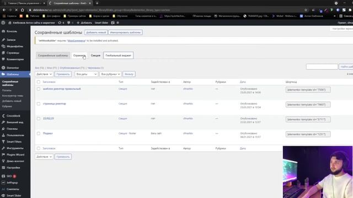
Task: Switch to the Сохранённые шаблоны tab
Action: 53,56
